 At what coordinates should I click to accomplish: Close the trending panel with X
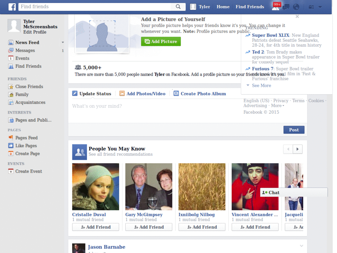point(297,16)
